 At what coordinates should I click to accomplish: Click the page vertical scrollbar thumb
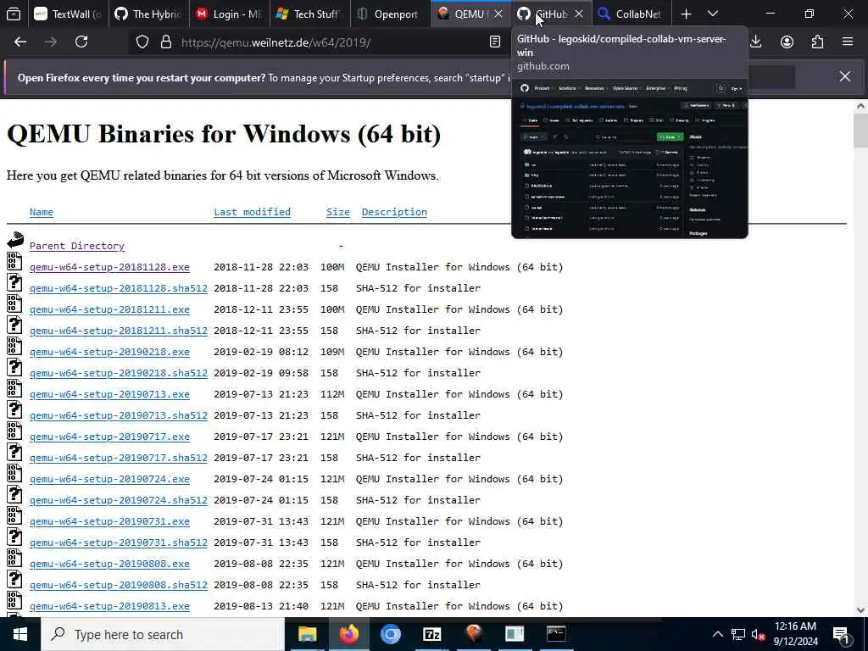860,131
